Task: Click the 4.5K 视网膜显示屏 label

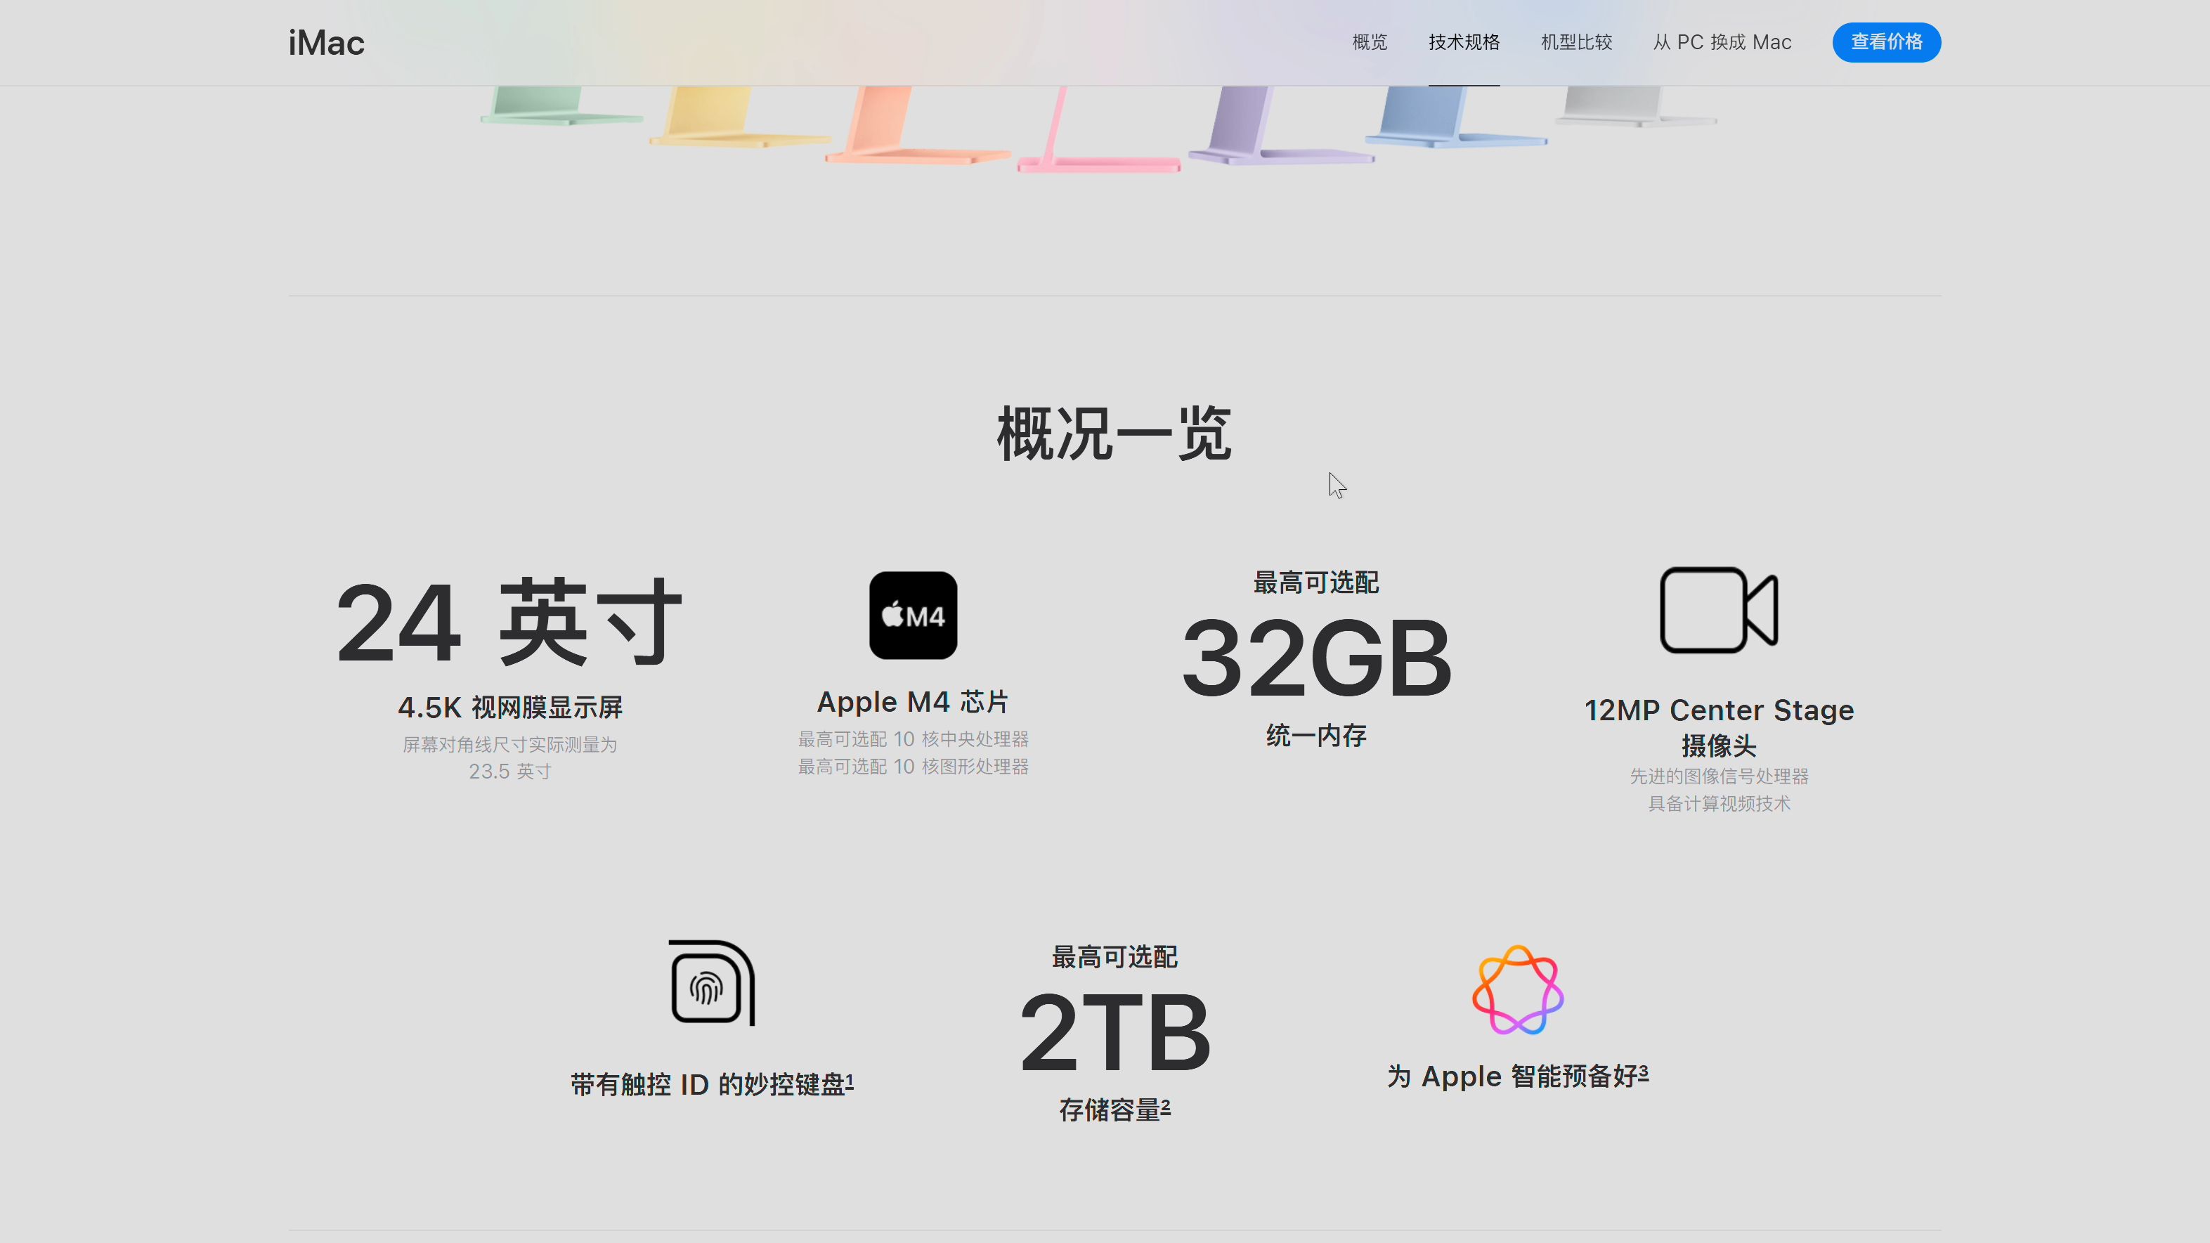Action: (509, 708)
